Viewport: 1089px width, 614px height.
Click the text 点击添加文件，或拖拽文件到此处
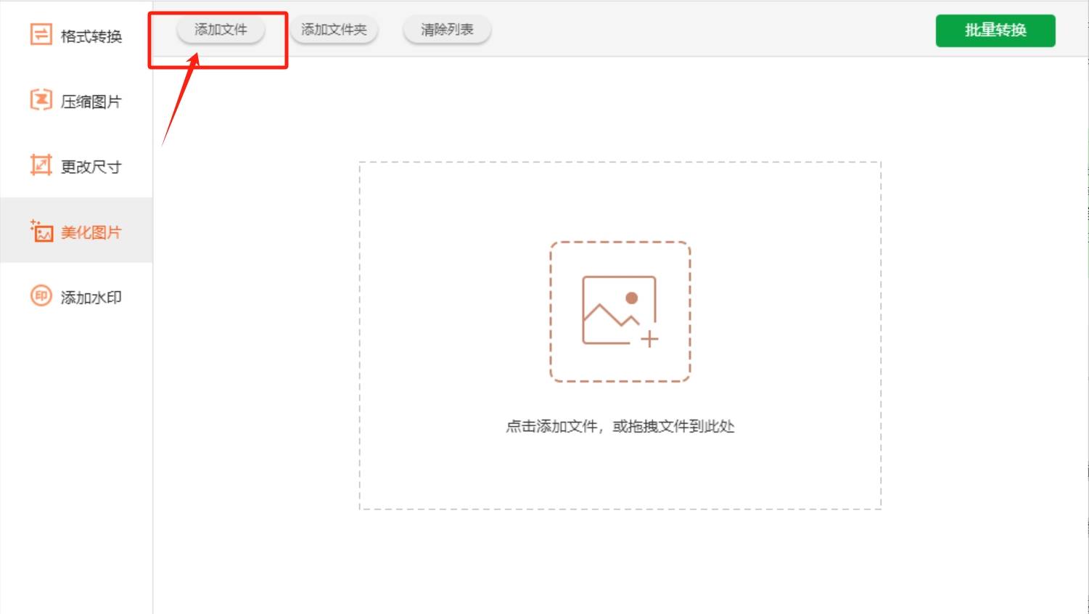(x=620, y=427)
